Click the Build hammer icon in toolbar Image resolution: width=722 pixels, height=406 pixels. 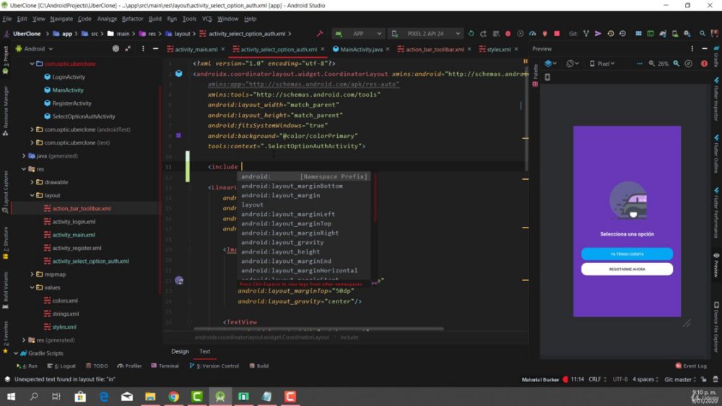[x=320, y=34]
